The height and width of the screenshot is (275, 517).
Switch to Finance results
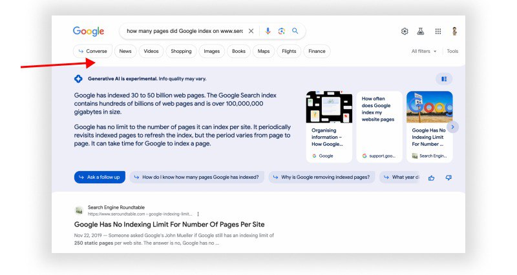coord(317,51)
